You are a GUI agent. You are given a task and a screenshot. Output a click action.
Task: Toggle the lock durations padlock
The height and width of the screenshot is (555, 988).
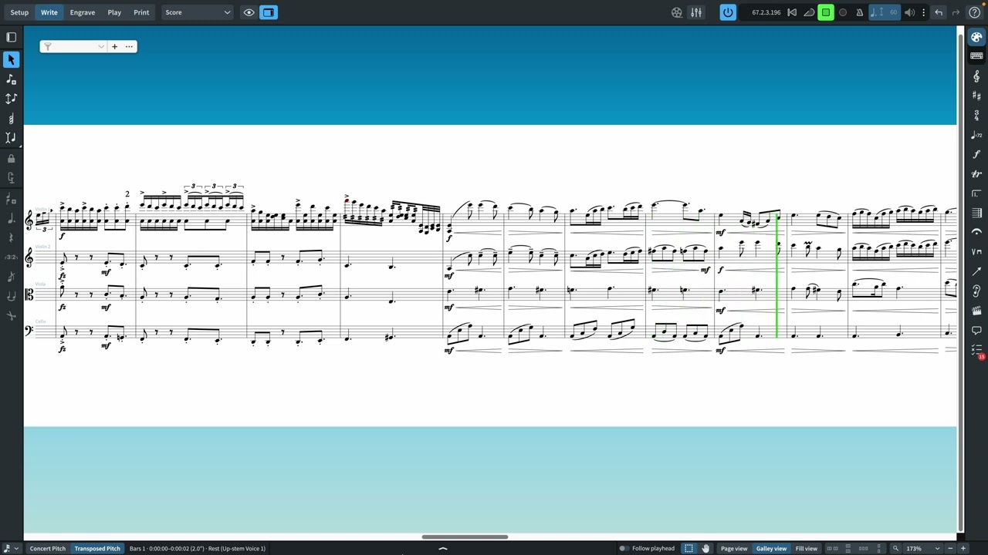(x=11, y=158)
